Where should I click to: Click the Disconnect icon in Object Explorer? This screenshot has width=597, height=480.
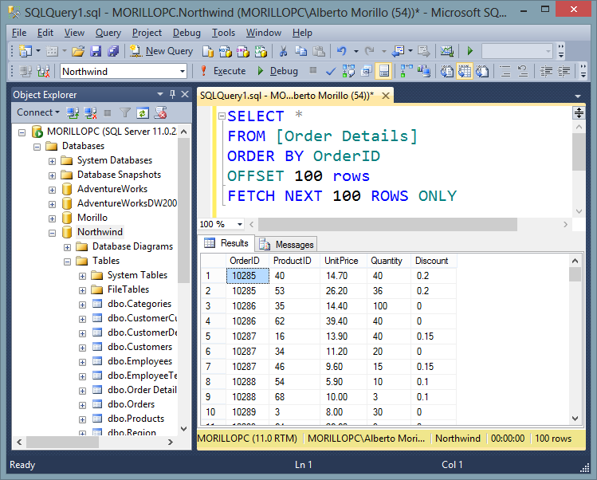pos(90,112)
